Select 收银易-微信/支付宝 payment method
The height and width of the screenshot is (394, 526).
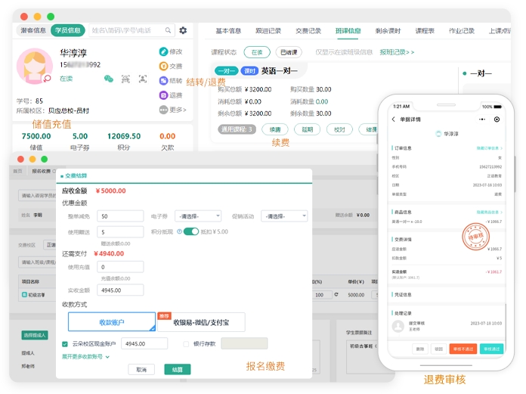[x=201, y=322]
